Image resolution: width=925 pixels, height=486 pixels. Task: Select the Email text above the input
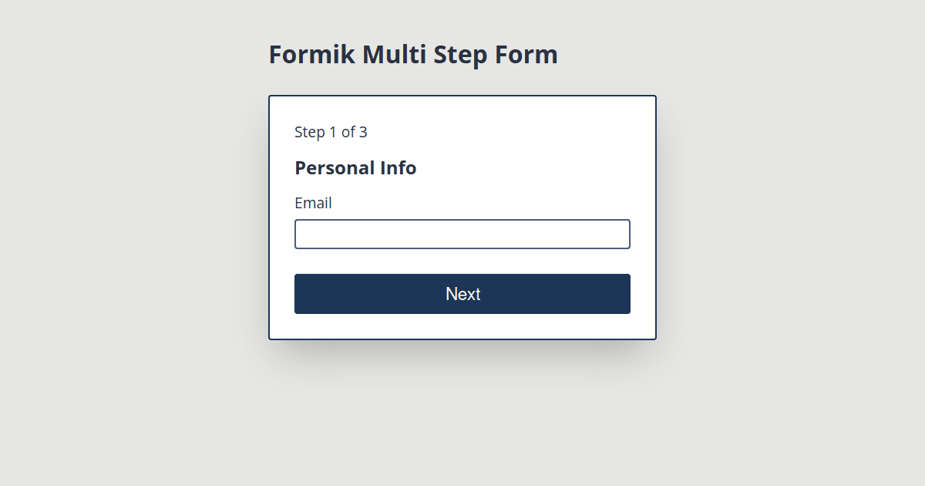pos(313,203)
